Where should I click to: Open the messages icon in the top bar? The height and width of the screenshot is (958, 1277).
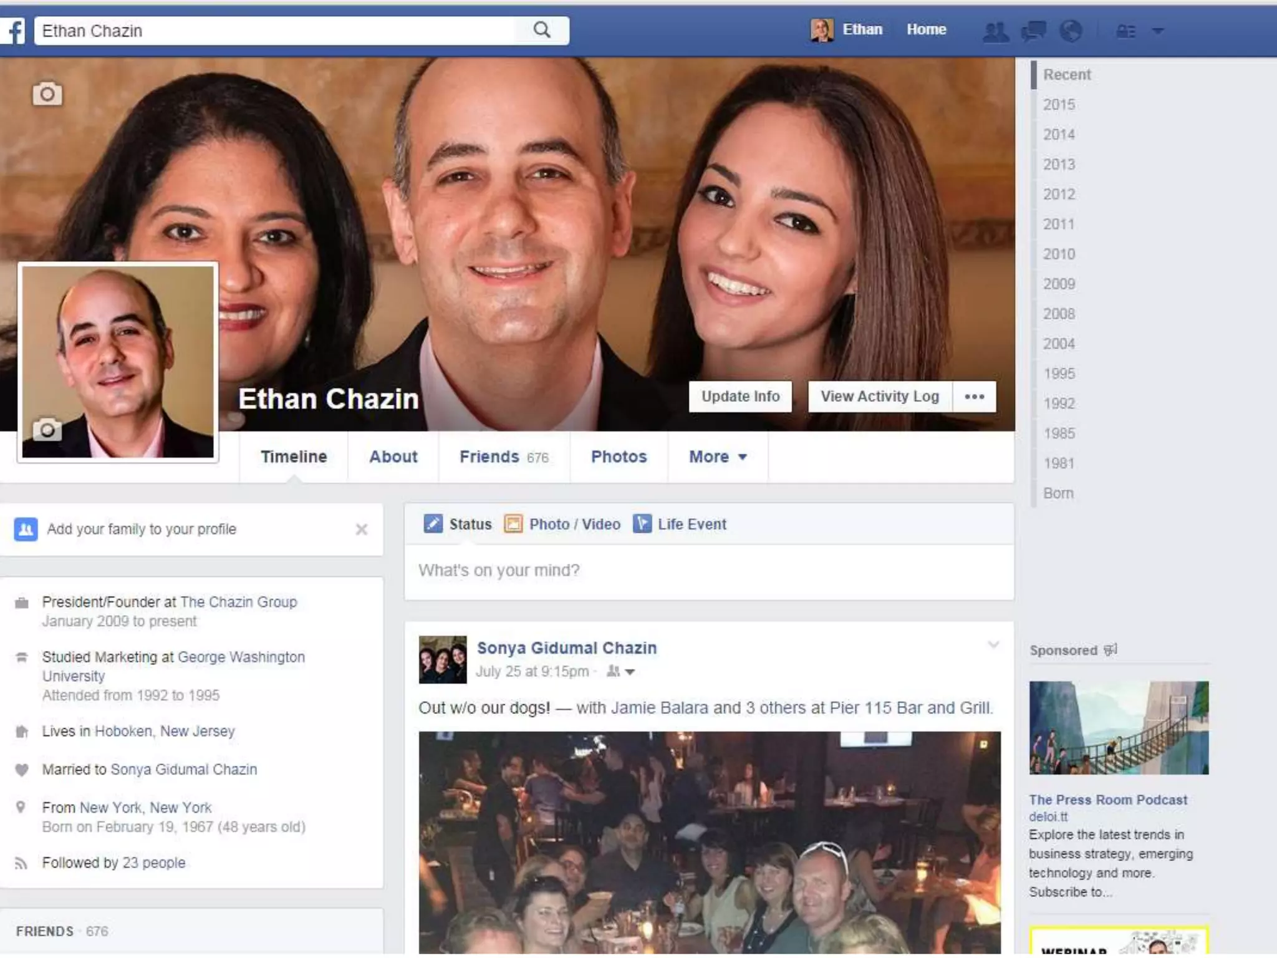(x=1033, y=31)
